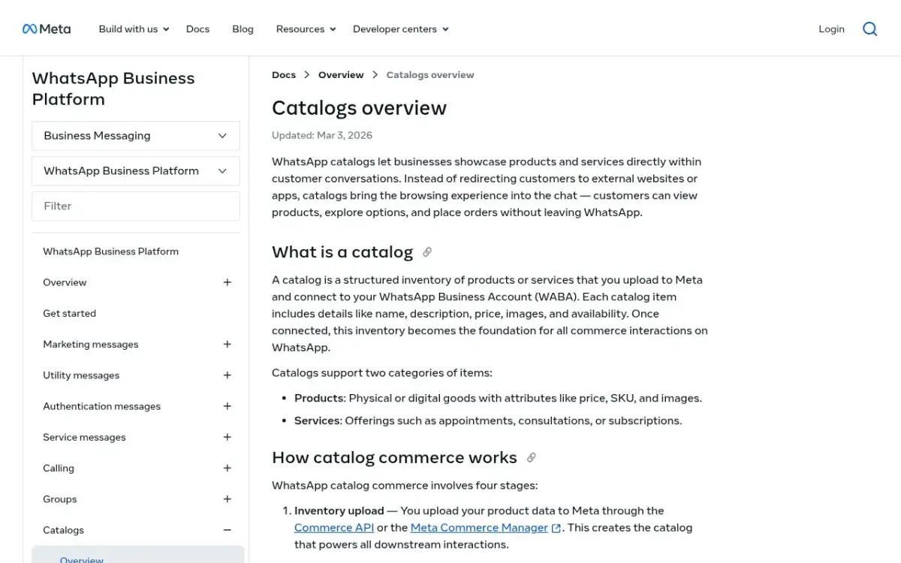Select Service messages sidebar item
The height and width of the screenshot is (563, 901).
(84, 437)
